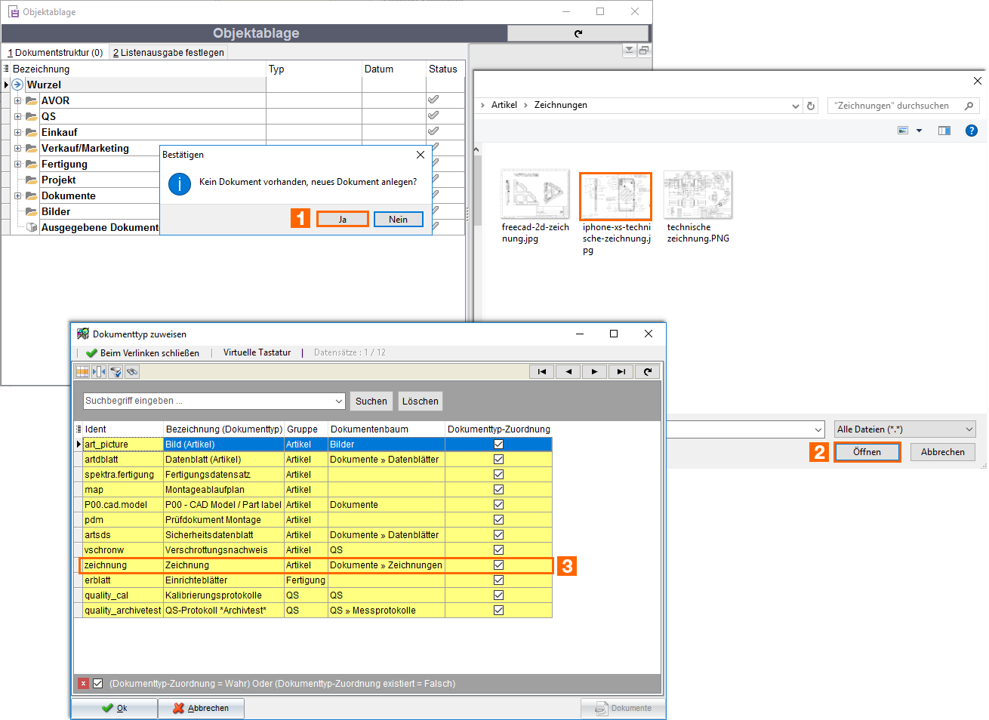
Task: Expand the Verkauf/Marketing tree node
Action: [17, 148]
